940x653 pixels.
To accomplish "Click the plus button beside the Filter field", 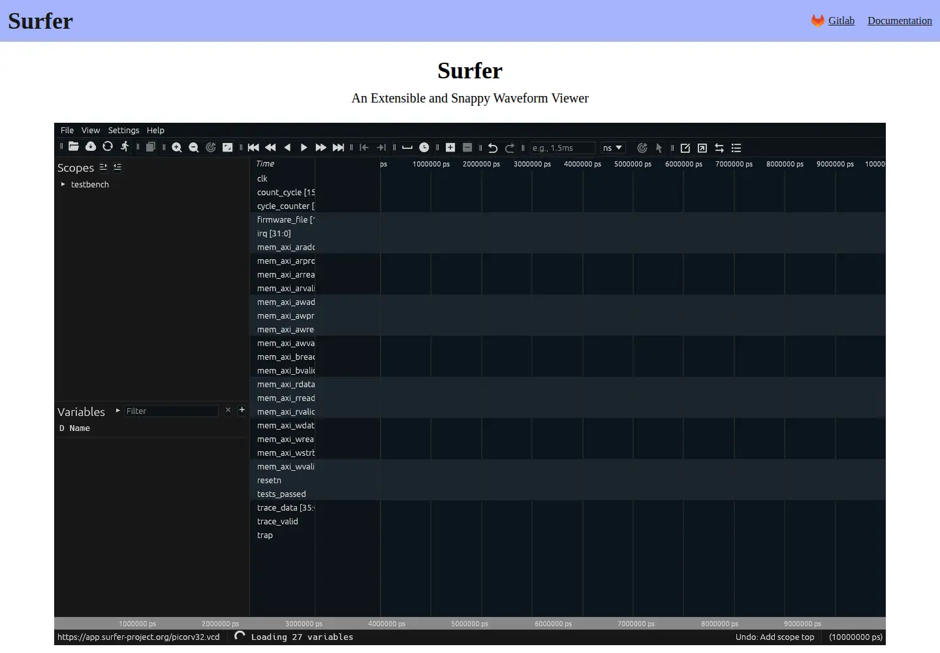I will tap(242, 410).
